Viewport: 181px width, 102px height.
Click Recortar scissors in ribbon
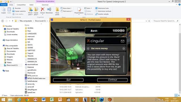[x=17, y=8]
